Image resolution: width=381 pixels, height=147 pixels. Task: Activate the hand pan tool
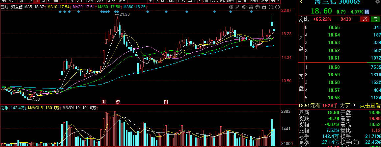coord(257,7)
